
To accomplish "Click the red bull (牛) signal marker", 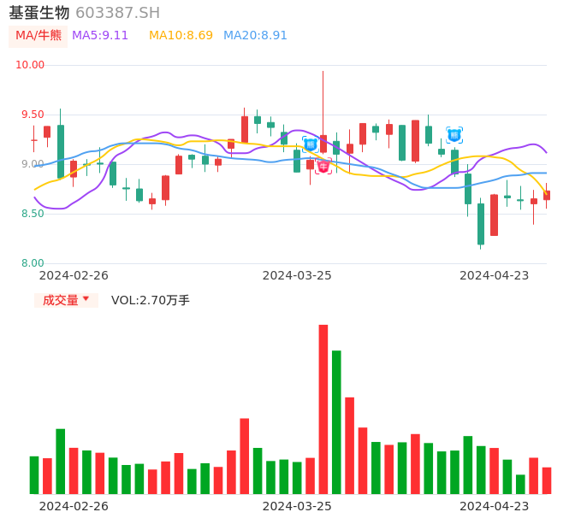I will click(x=323, y=166).
